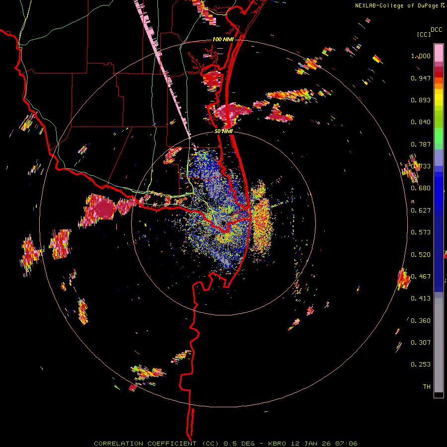Click the NEXLAB-College of DuPage title text
Screen dimensions: 447x447
click(396, 5)
